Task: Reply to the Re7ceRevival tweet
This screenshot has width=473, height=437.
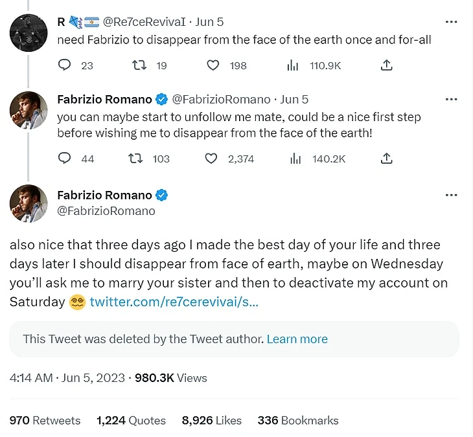Action: 65,65
